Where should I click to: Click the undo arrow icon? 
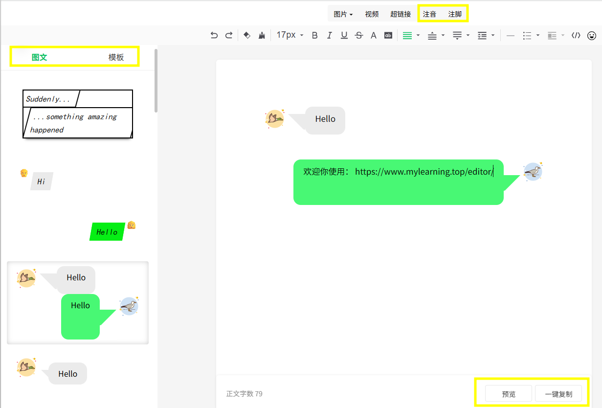(214, 35)
